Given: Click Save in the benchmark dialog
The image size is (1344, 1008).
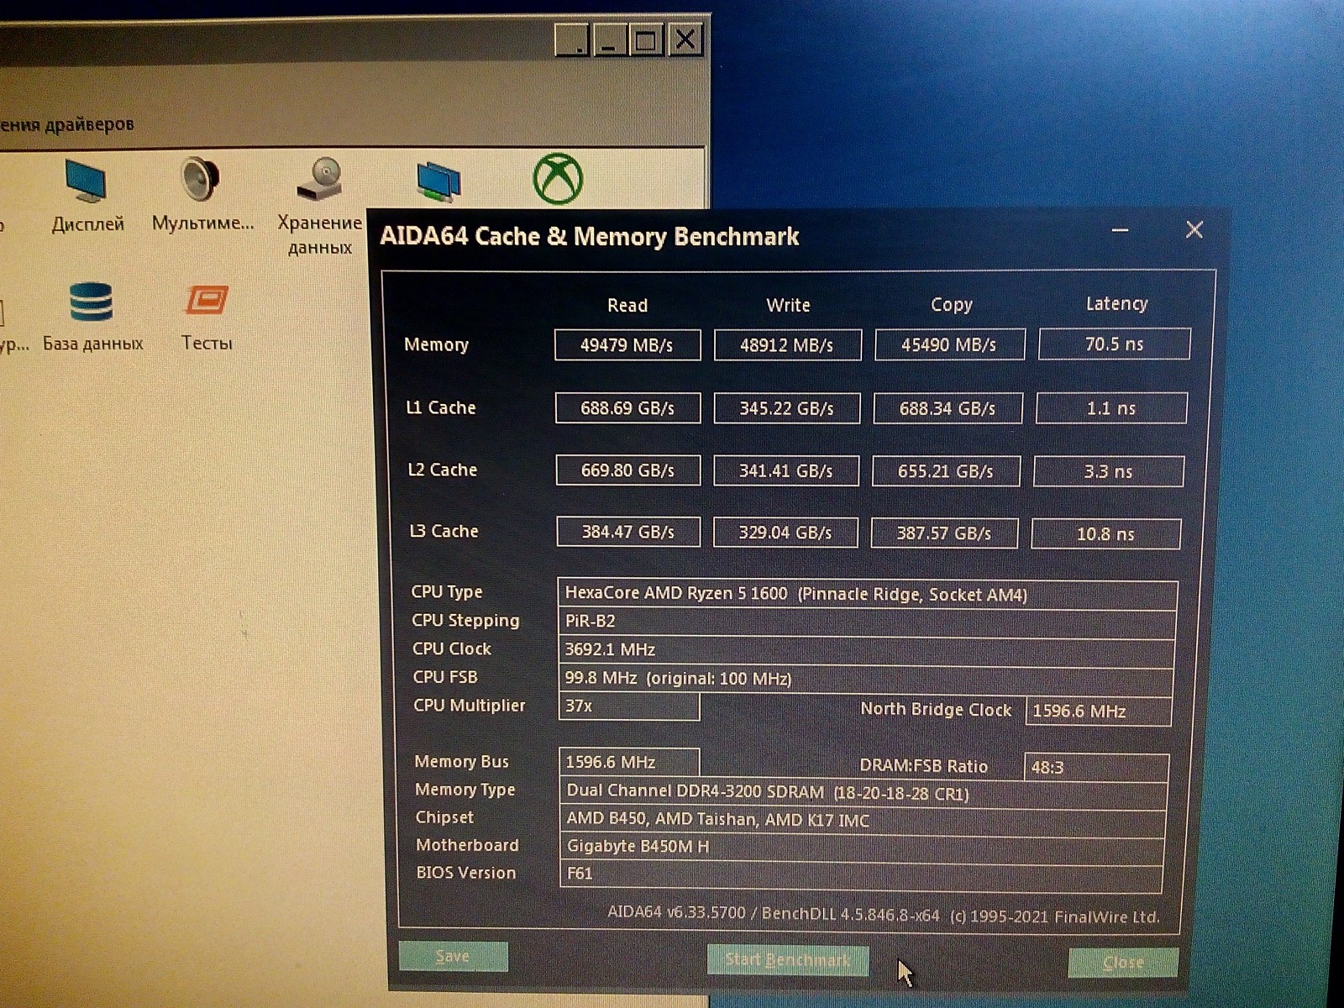Looking at the screenshot, I should [453, 956].
